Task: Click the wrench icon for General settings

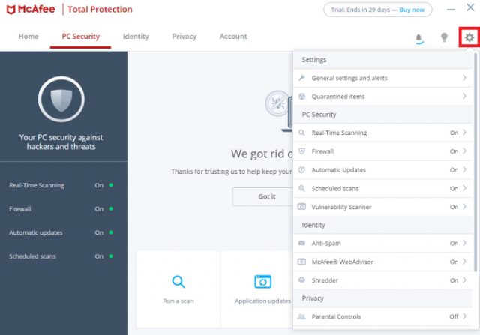Action: [301, 78]
